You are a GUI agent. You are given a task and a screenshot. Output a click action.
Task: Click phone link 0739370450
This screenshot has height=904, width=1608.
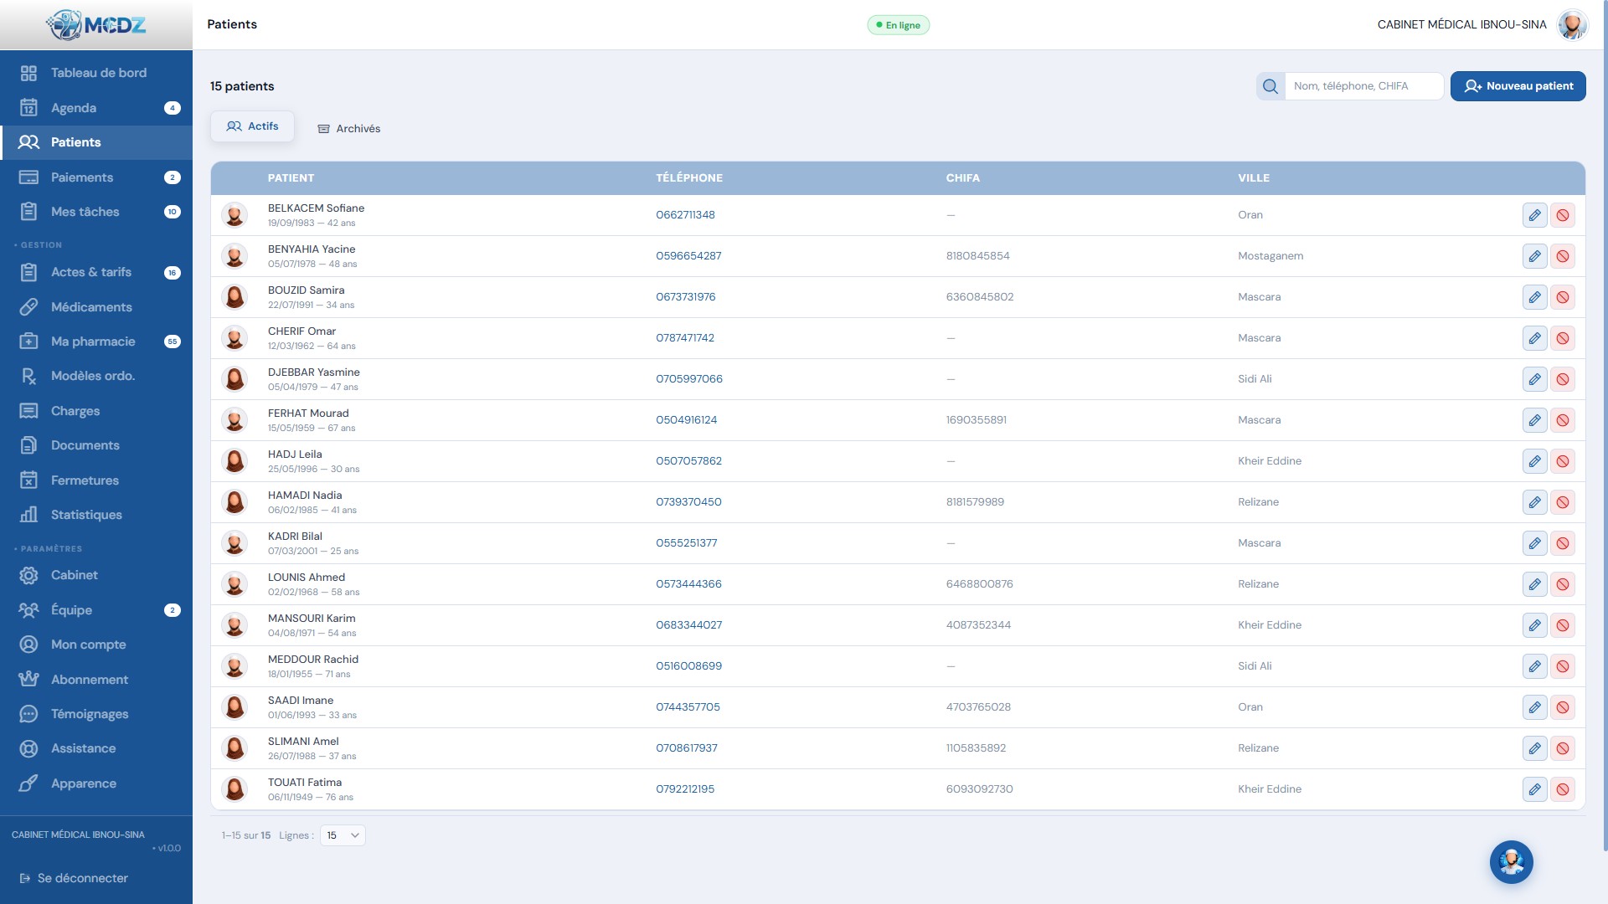[x=688, y=502]
